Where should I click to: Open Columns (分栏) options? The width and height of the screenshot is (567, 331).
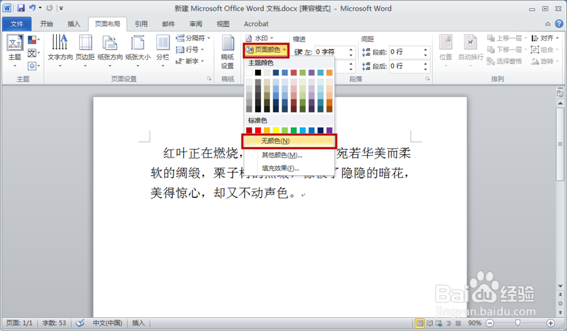pyautogui.click(x=163, y=51)
